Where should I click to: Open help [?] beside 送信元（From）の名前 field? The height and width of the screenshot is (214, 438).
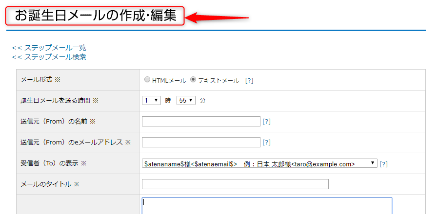tap(266, 122)
